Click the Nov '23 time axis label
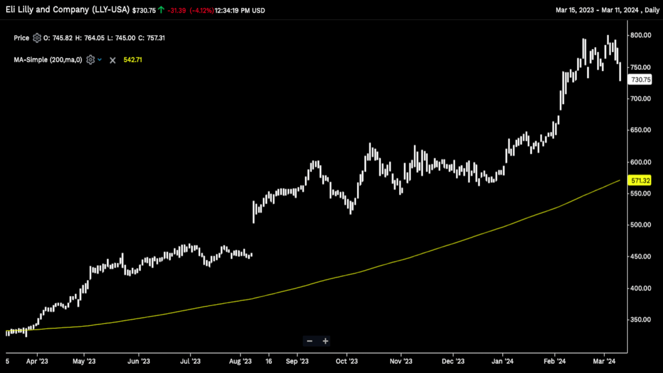The image size is (663, 373). 401,361
